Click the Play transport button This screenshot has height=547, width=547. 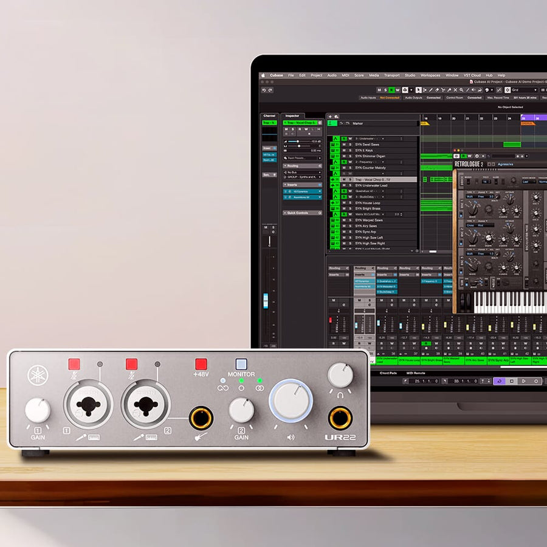[524, 381]
